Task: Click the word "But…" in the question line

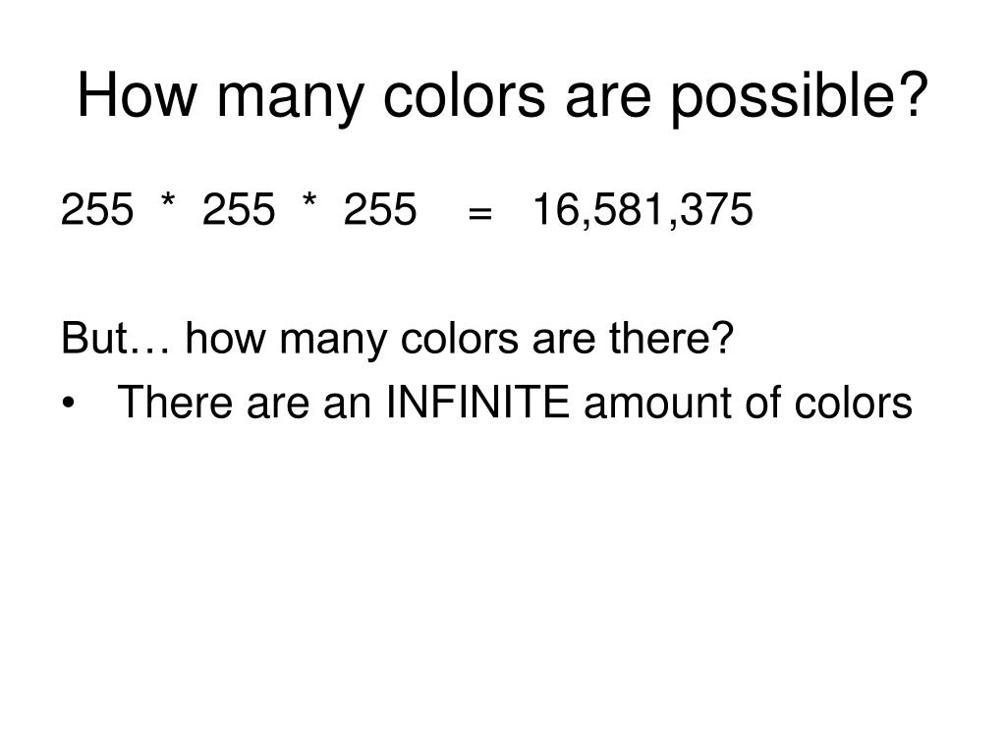Action: (x=116, y=338)
